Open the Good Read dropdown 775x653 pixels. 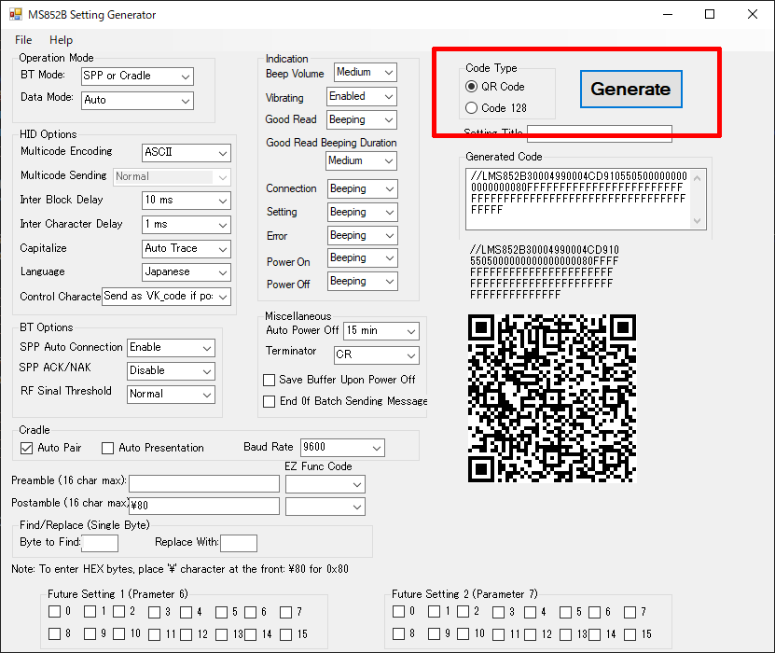362,119
